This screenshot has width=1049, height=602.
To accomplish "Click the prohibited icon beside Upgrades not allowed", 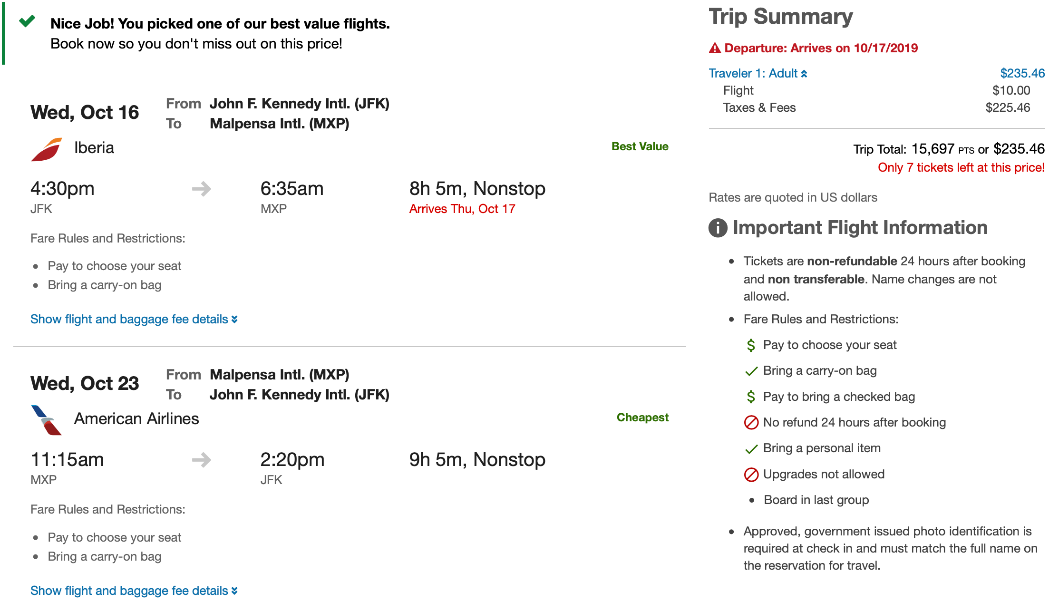I will click(x=751, y=475).
